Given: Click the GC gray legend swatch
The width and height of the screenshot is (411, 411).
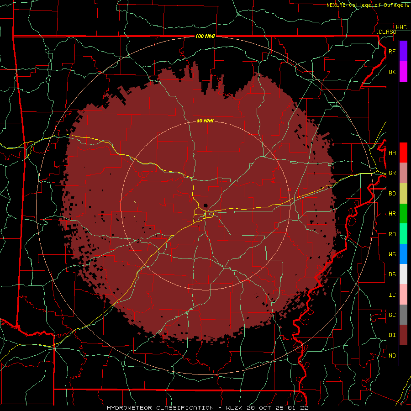Looking at the screenshot, I should (x=403, y=315).
